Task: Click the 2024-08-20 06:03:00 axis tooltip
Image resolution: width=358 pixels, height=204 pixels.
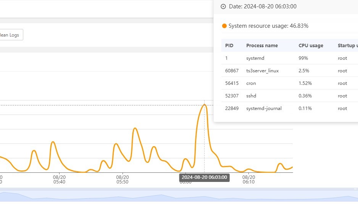Action: click(204, 177)
